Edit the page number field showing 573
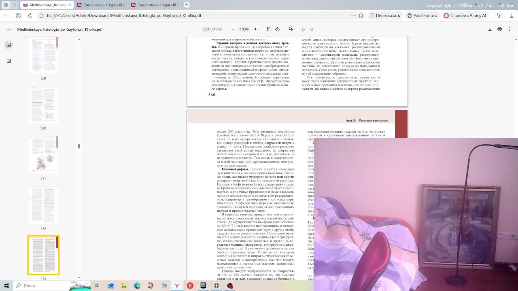518x291 pixels. coord(206,29)
